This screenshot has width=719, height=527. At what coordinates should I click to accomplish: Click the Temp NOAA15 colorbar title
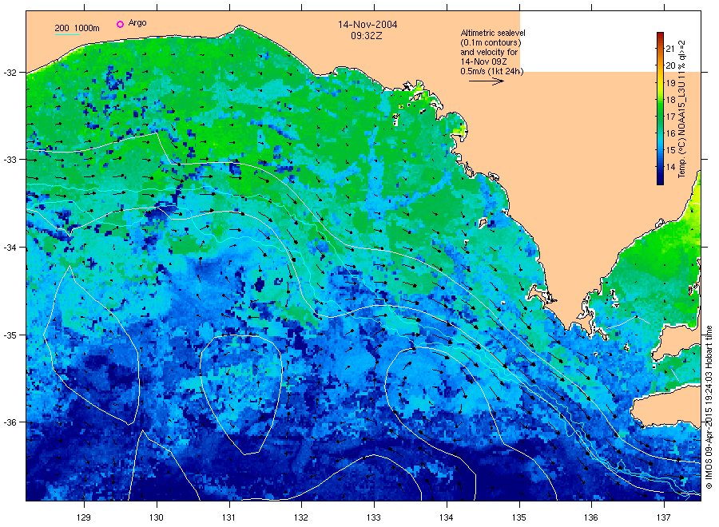coord(682,109)
